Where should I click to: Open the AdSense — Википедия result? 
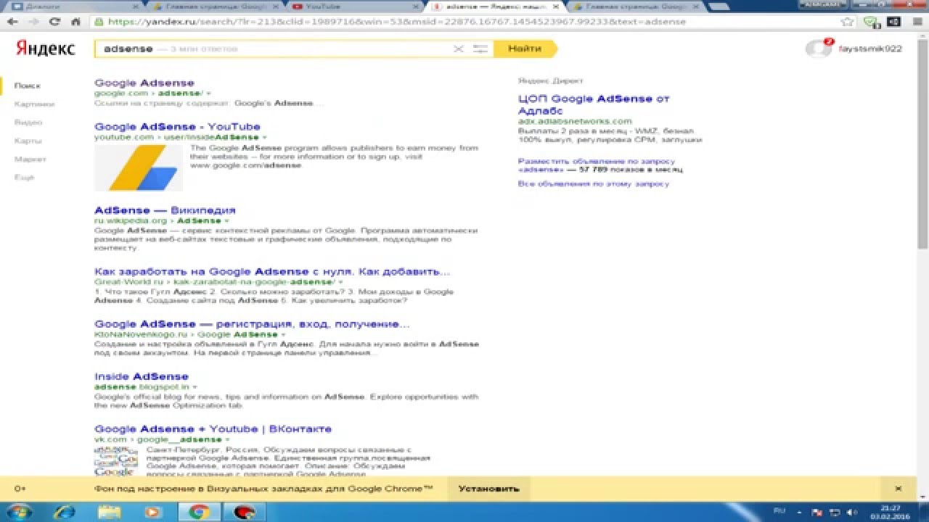click(165, 210)
